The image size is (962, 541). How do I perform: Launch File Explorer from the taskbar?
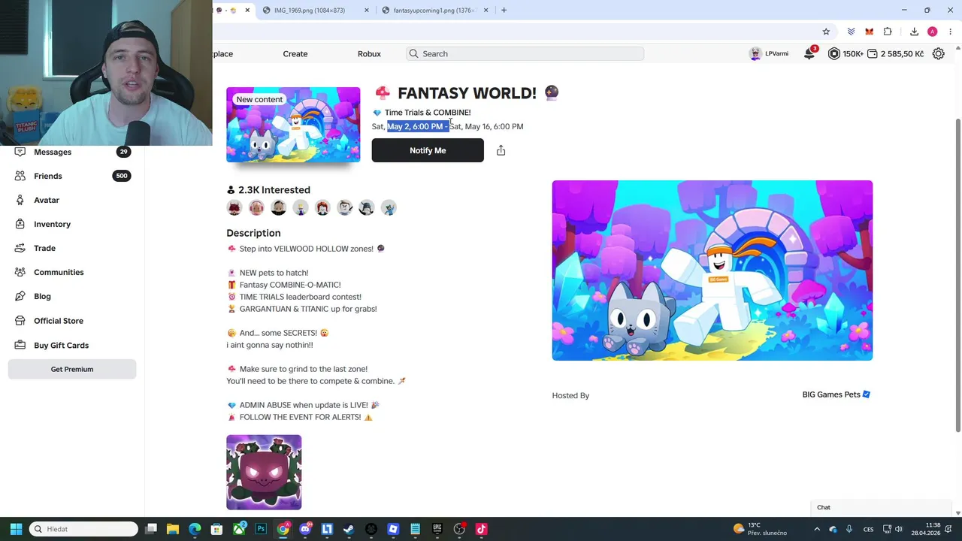173,529
